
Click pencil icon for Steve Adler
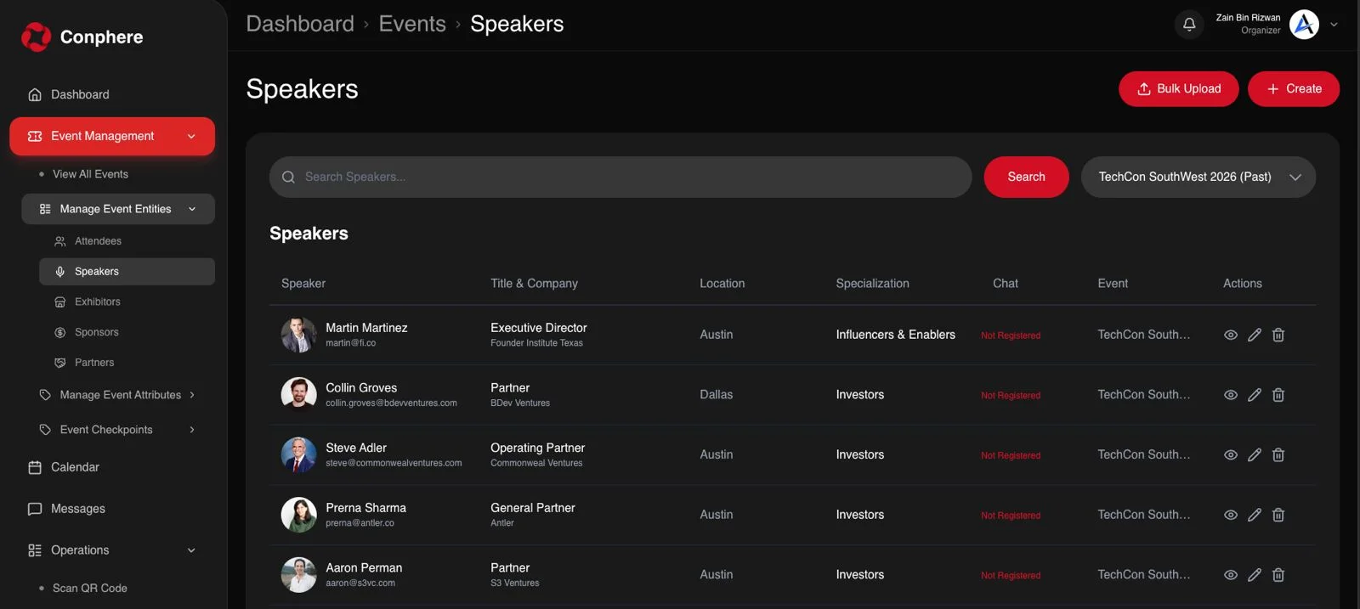coord(1254,455)
